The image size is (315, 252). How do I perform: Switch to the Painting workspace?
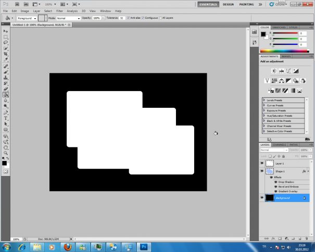[246, 4]
